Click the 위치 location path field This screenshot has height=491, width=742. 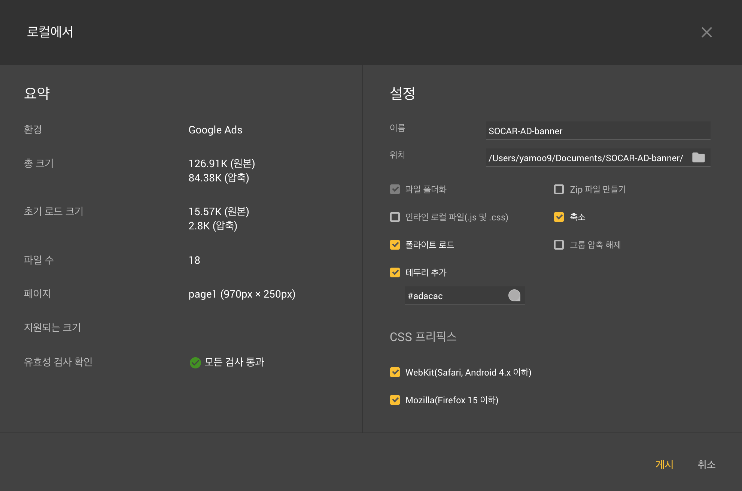586,158
